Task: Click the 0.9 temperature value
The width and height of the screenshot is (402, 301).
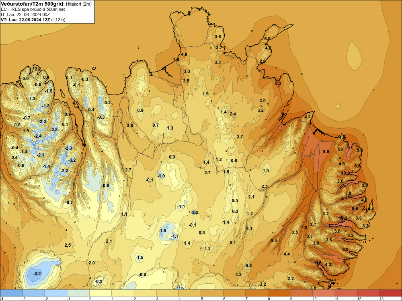Action: pos(140,110)
